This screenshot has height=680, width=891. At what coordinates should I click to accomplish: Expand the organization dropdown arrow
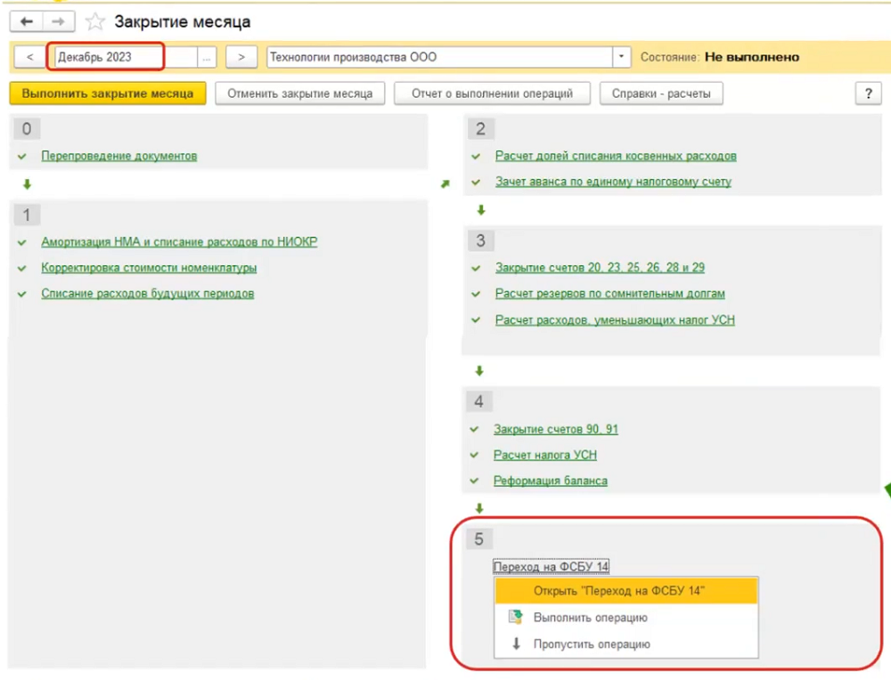click(x=621, y=57)
